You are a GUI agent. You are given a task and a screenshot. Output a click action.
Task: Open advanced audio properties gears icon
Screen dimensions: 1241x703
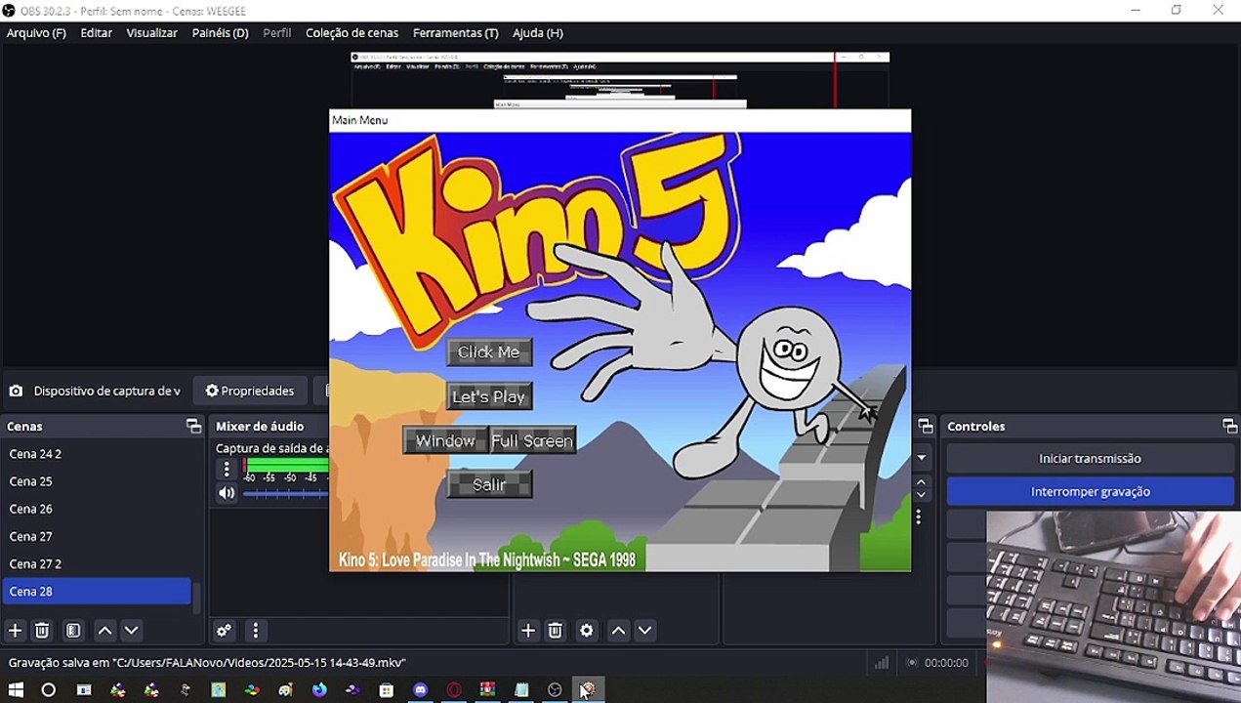(x=224, y=631)
